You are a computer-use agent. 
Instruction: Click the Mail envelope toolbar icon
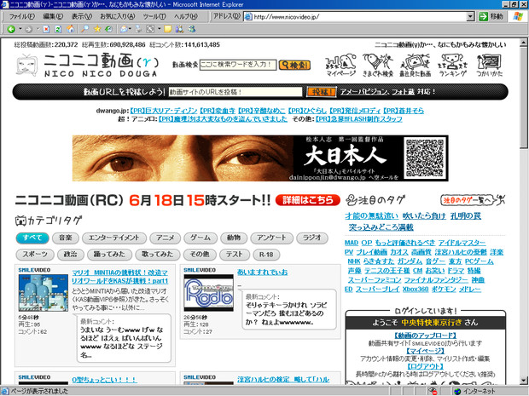click(124, 29)
